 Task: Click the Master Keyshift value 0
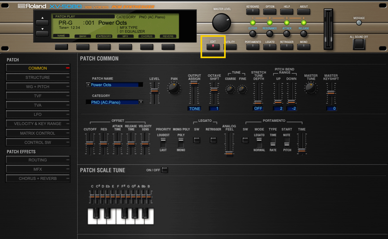331,109
